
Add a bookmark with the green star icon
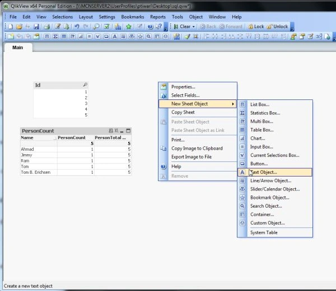pyautogui.click(x=129, y=27)
